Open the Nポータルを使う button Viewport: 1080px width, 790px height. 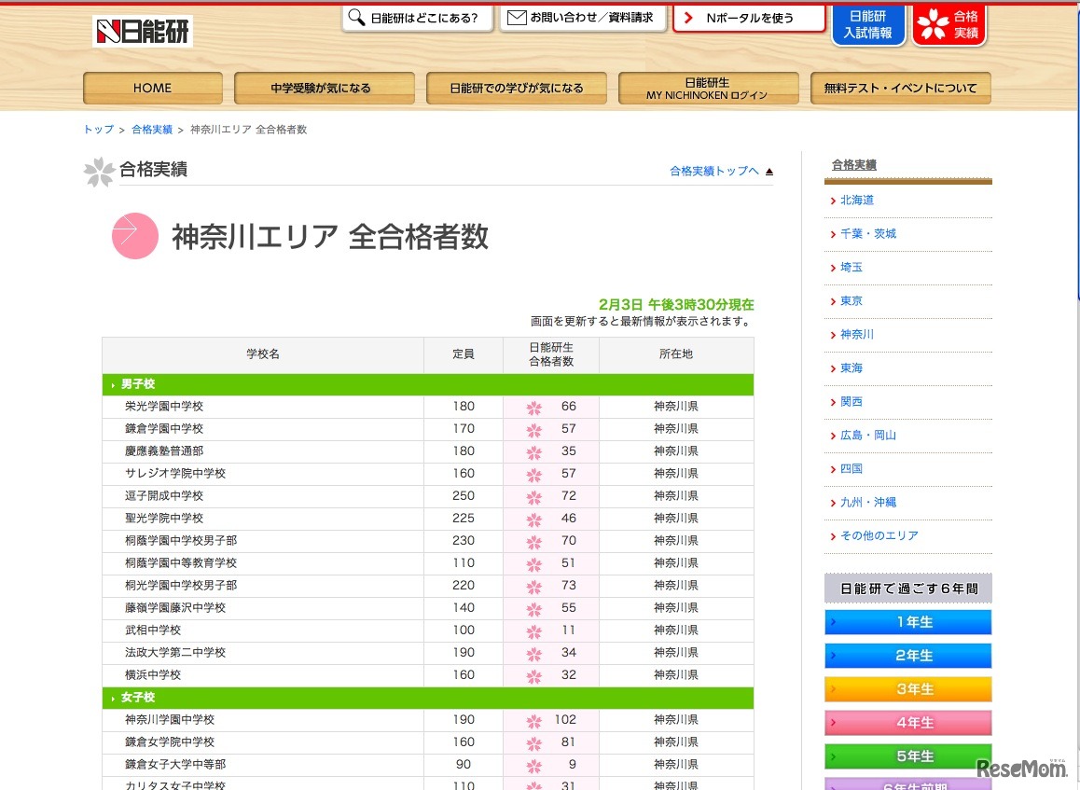[748, 18]
